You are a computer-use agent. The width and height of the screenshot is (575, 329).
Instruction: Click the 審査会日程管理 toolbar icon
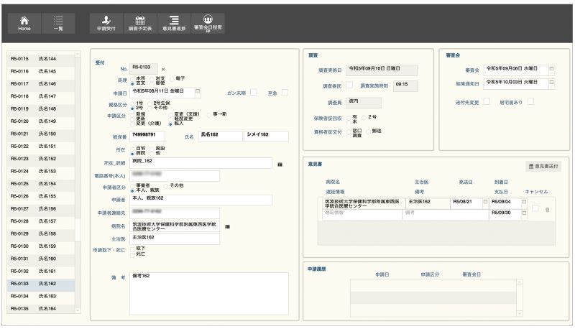coord(208,24)
